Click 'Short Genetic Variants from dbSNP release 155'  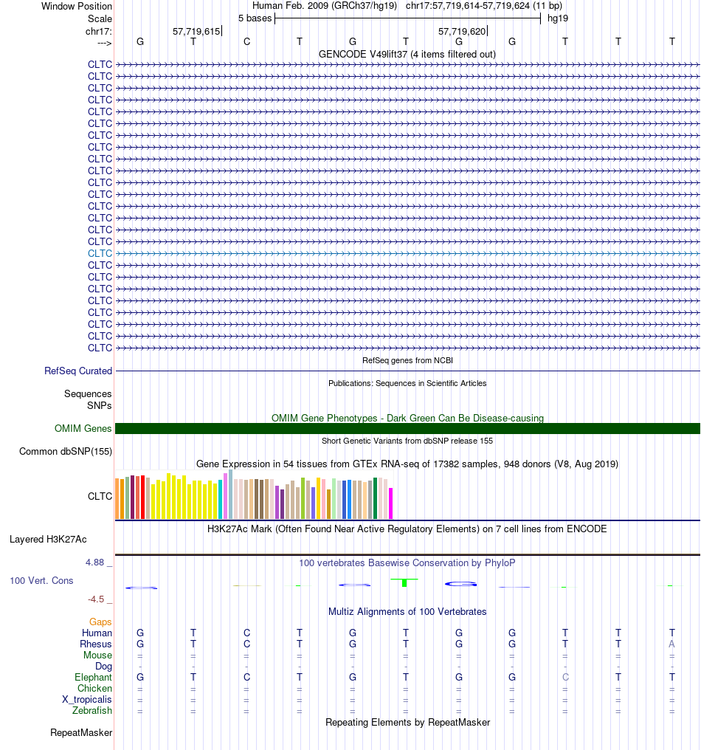(407, 441)
